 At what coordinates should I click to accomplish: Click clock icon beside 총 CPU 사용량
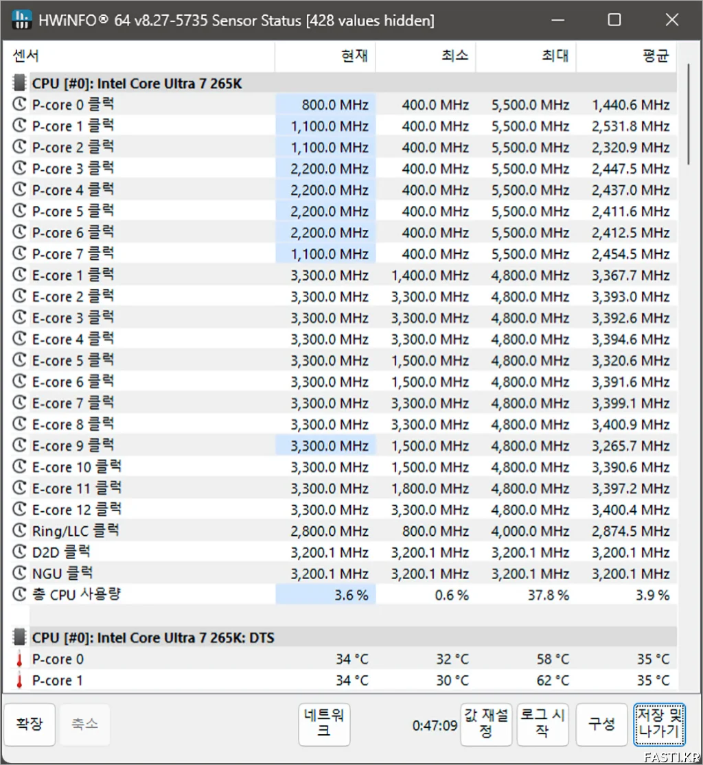(19, 595)
